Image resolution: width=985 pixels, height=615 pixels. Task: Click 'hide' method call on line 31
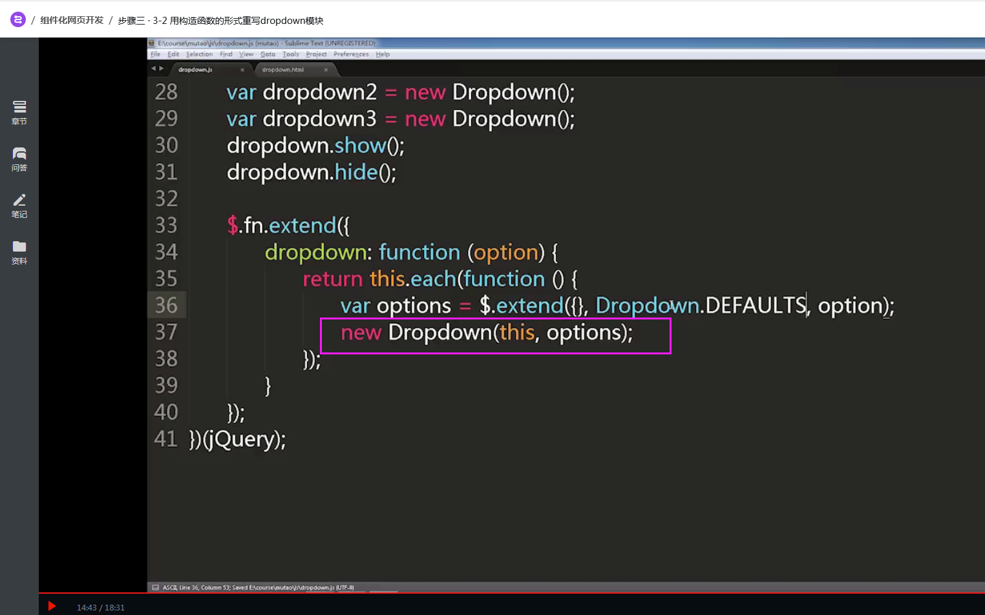pyautogui.click(x=356, y=172)
